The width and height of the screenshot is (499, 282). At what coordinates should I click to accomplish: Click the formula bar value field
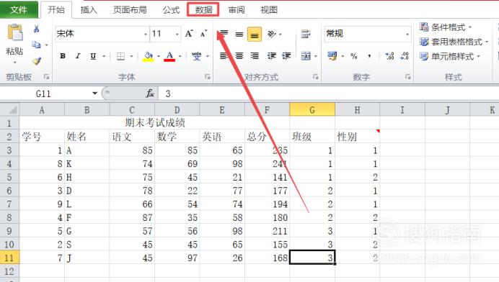(328, 94)
